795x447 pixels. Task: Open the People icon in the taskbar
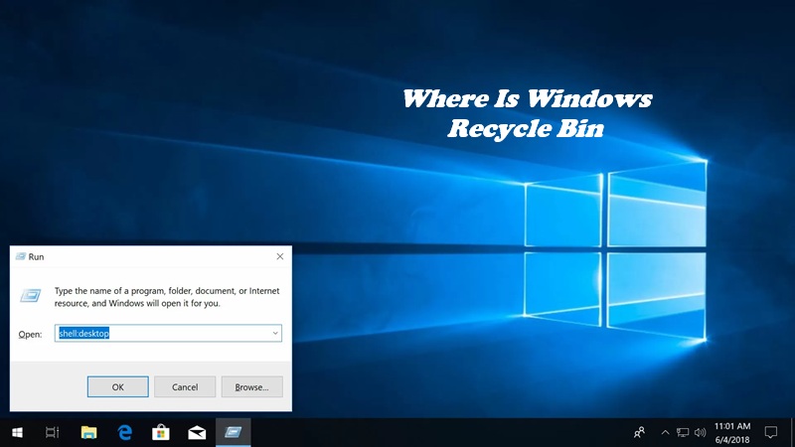(639, 432)
